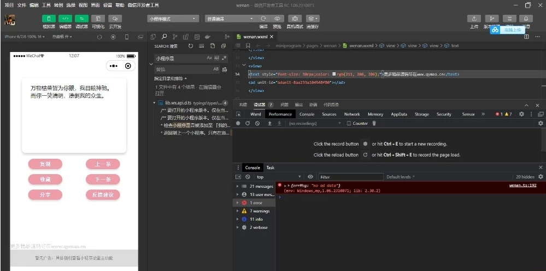Click the element inspector icon in devtools
The height and width of the screenshot is (271, 546).
click(238, 114)
